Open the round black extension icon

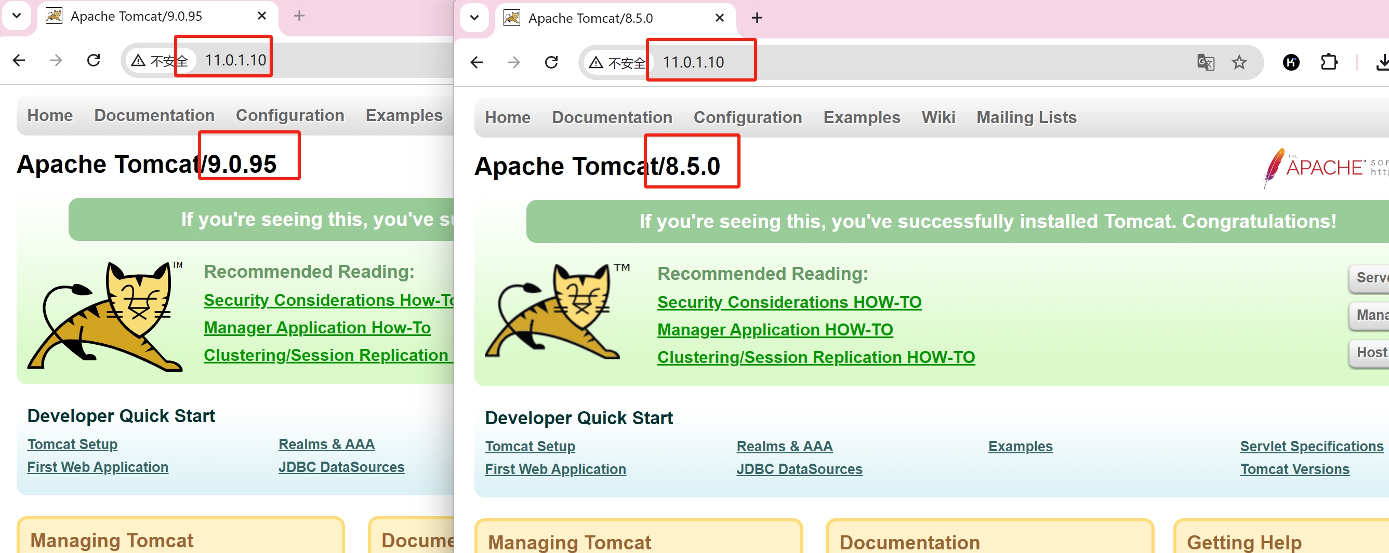pos(1291,62)
